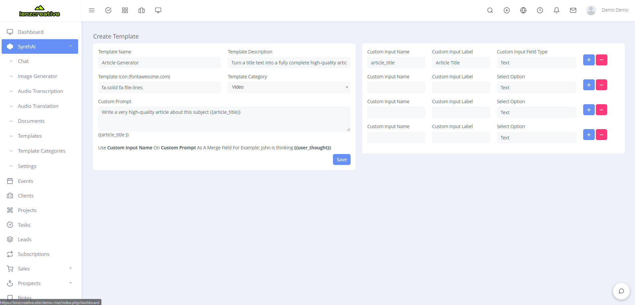Expand the Sales sidebar section

coord(70,268)
